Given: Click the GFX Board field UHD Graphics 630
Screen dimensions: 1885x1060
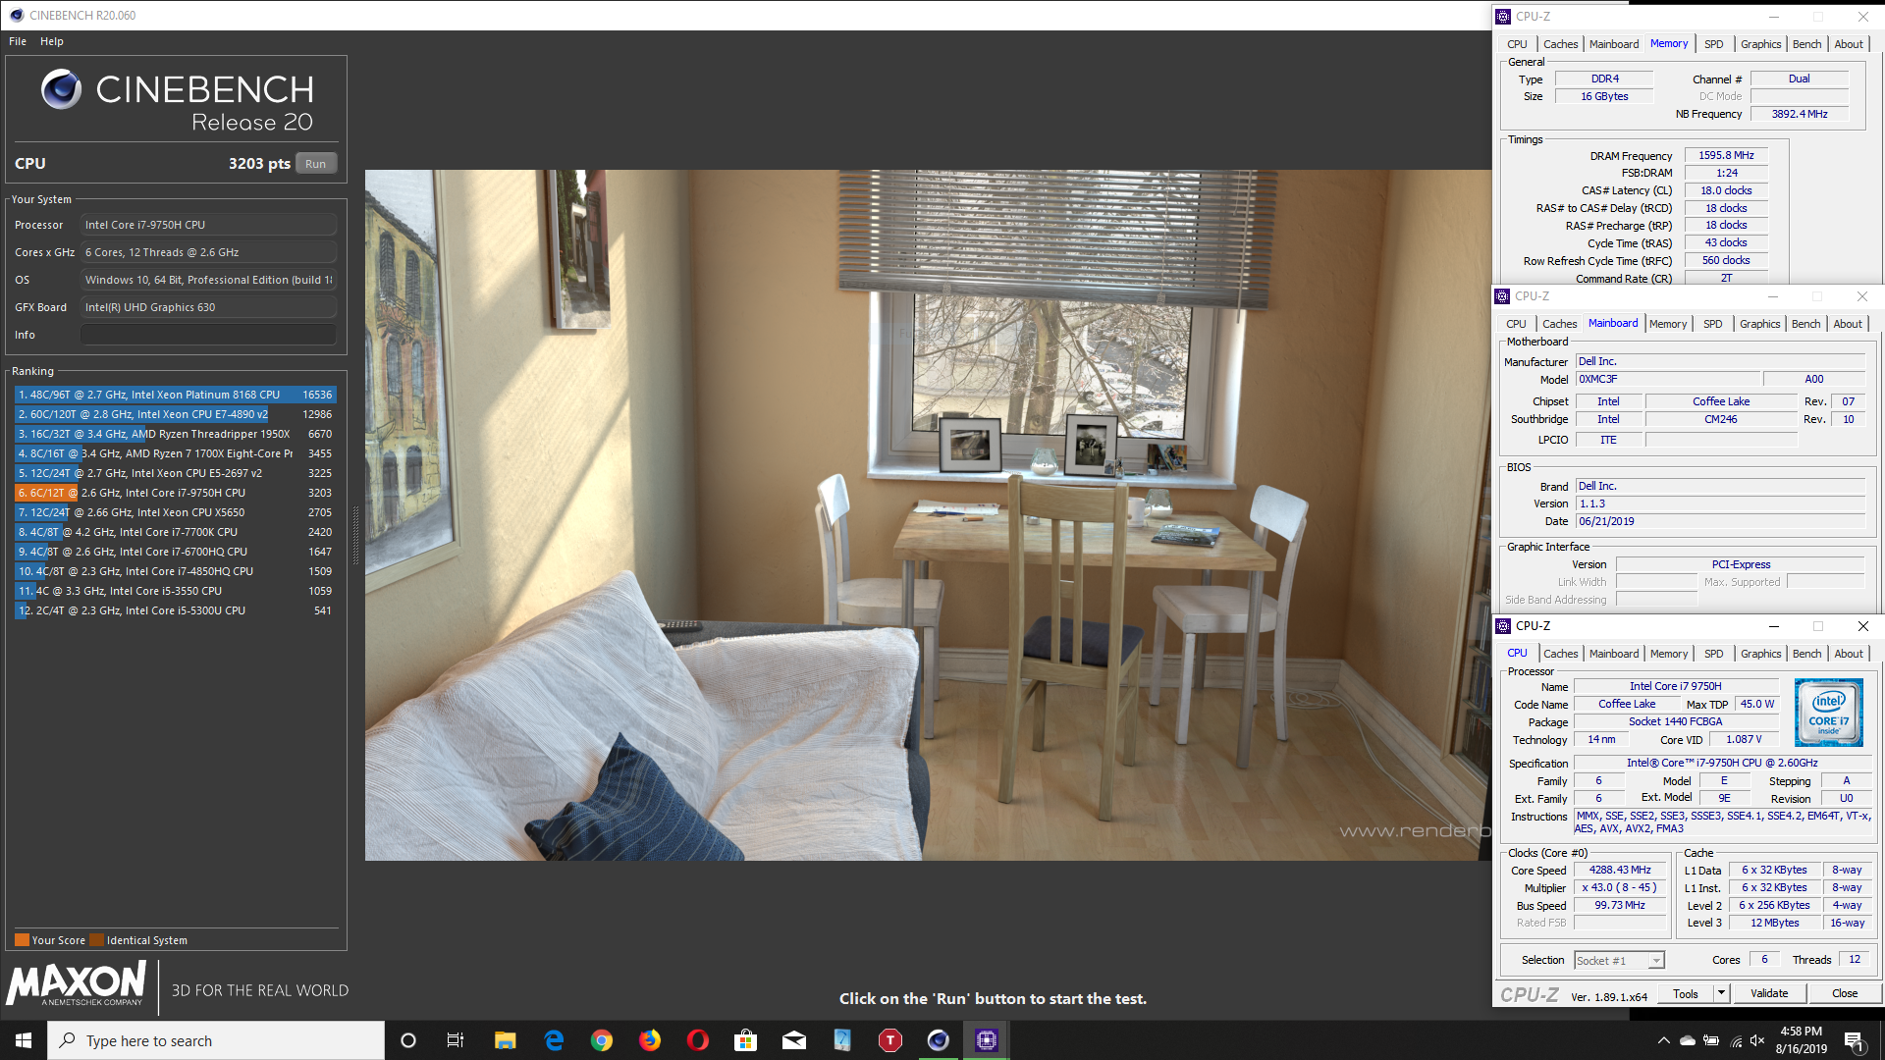Looking at the screenshot, I should [208, 307].
